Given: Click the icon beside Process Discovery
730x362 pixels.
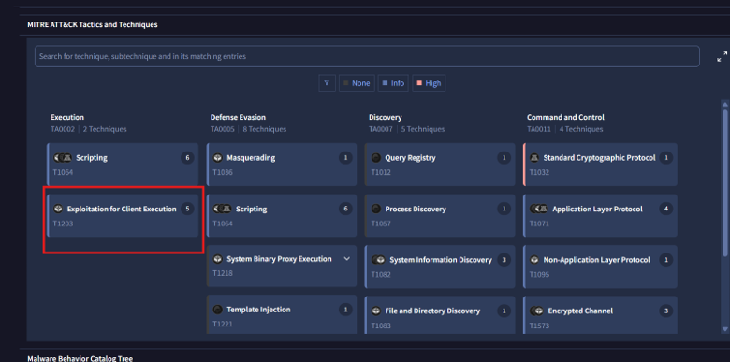Looking at the screenshot, I should click(375, 210).
